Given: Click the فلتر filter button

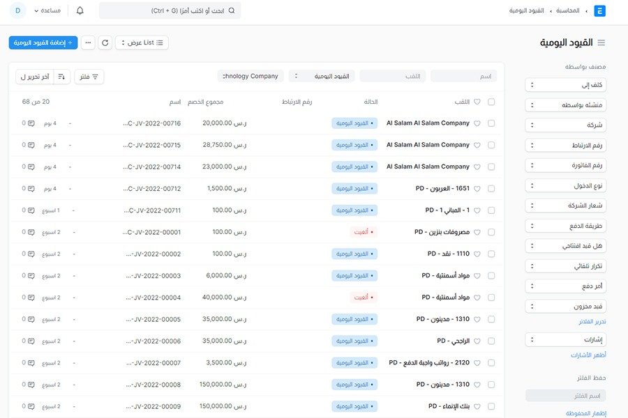Looking at the screenshot, I should tap(89, 77).
